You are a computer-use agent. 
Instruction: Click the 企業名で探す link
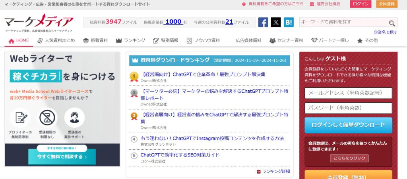(x=386, y=32)
